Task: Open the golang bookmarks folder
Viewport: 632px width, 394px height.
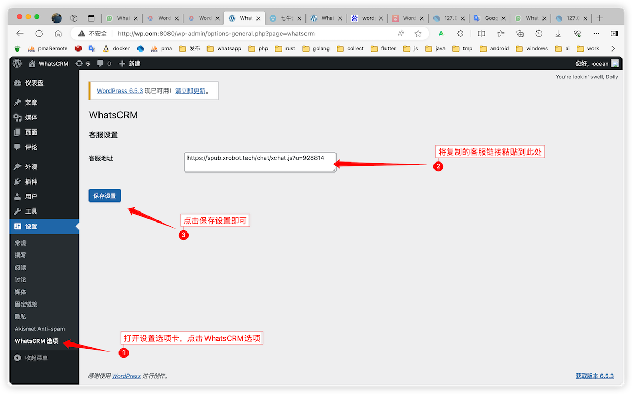Action: (315, 48)
